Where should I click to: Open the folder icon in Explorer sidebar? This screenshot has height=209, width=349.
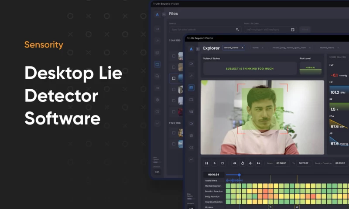tap(191, 100)
